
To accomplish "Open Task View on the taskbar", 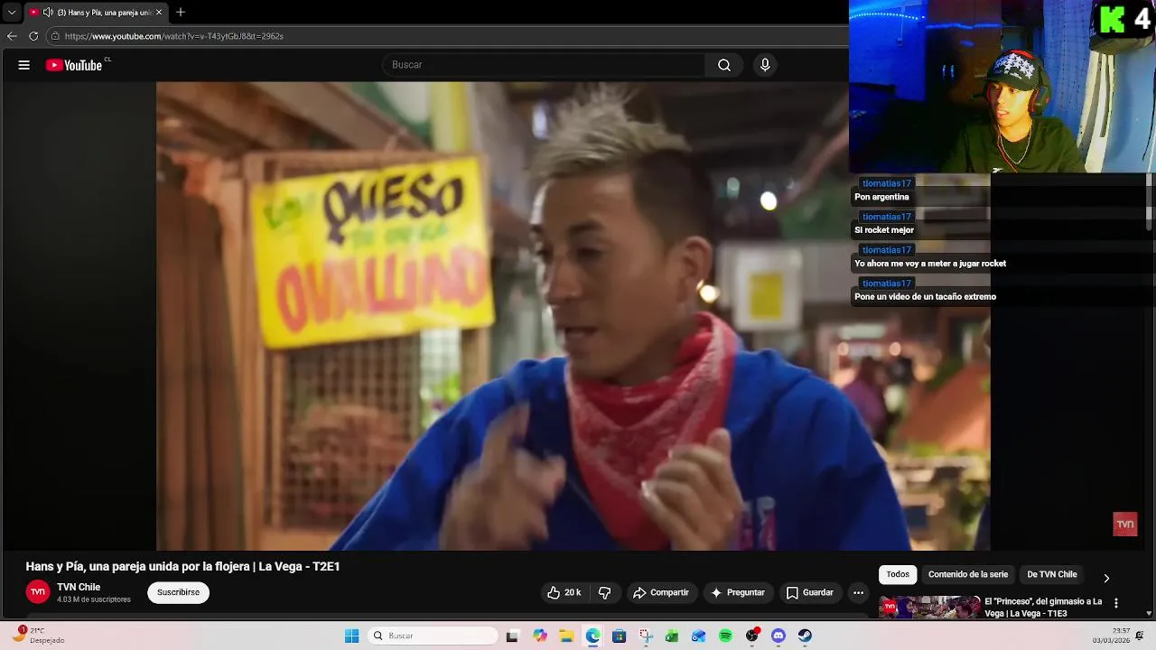I will (x=513, y=636).
